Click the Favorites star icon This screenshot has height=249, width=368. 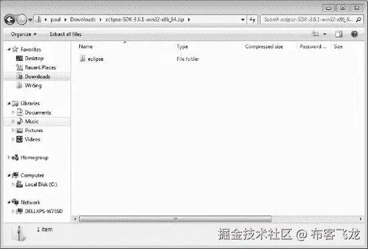click(x=15, y=49)
